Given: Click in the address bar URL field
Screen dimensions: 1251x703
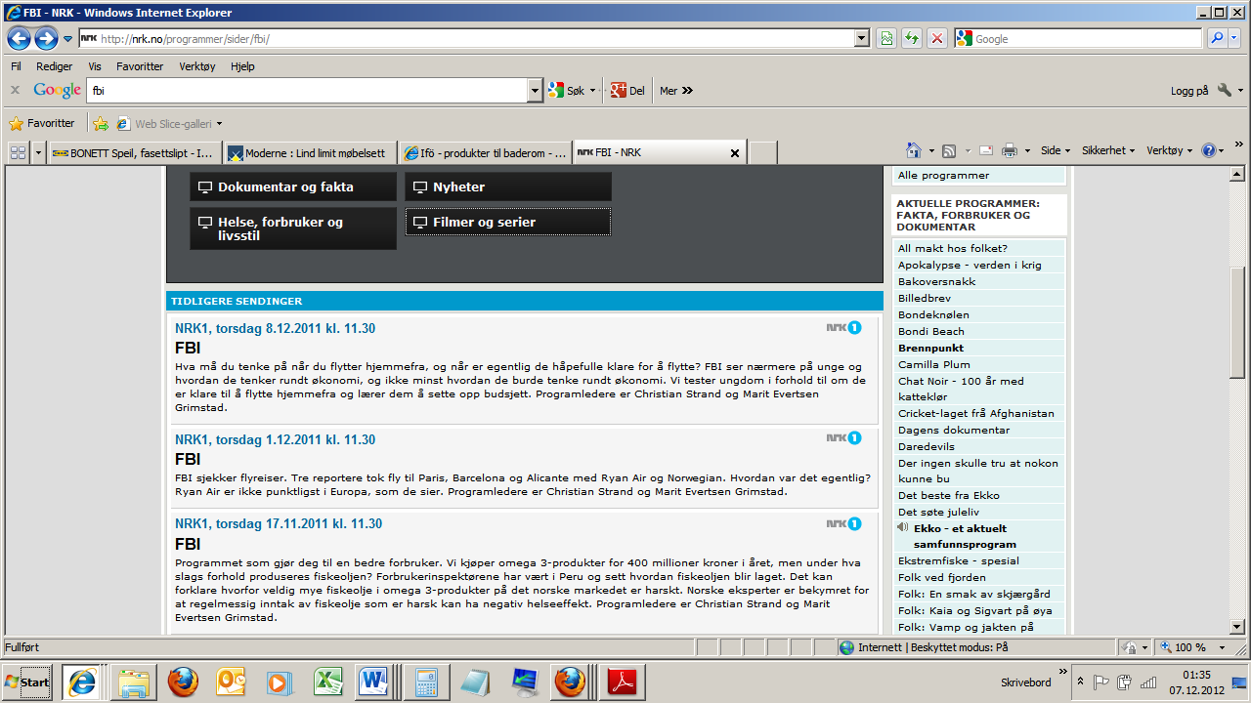Looking at the screenshot, I should pyautogui.click(x=465, y=38).
